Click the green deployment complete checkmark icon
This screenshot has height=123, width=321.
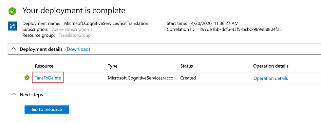pos(12,11)
